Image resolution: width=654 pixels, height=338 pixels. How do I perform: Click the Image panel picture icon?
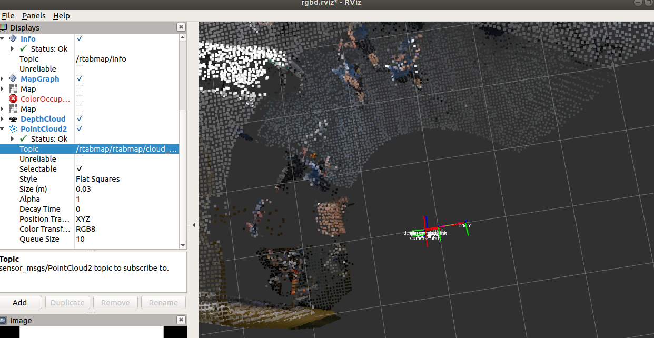coord(4,321)
